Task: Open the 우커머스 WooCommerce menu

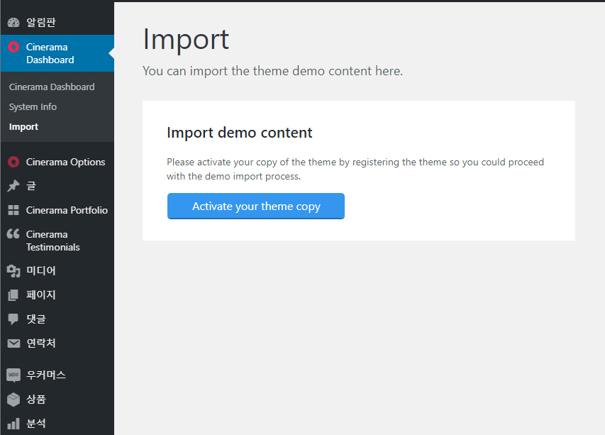Action: 57,375
